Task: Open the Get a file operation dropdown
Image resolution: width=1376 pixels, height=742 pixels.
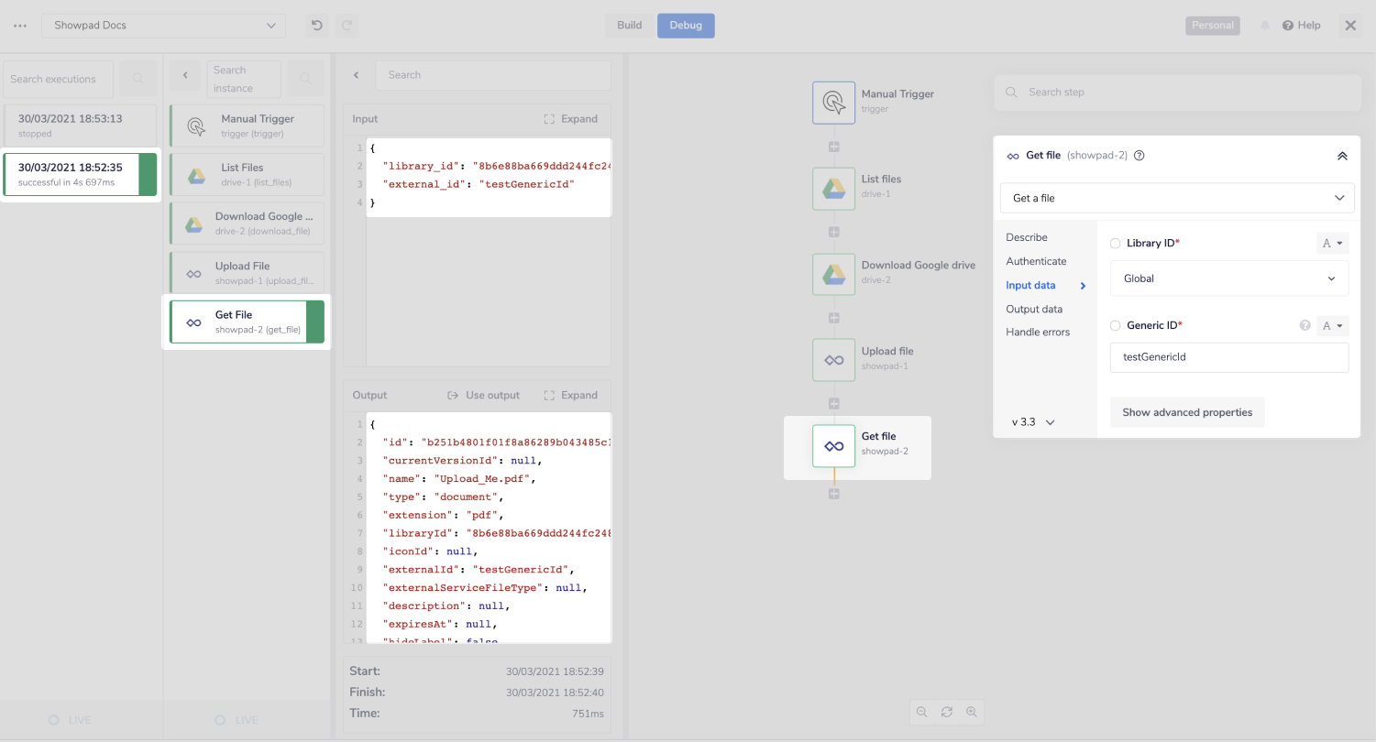Action: pos(1177,198)
